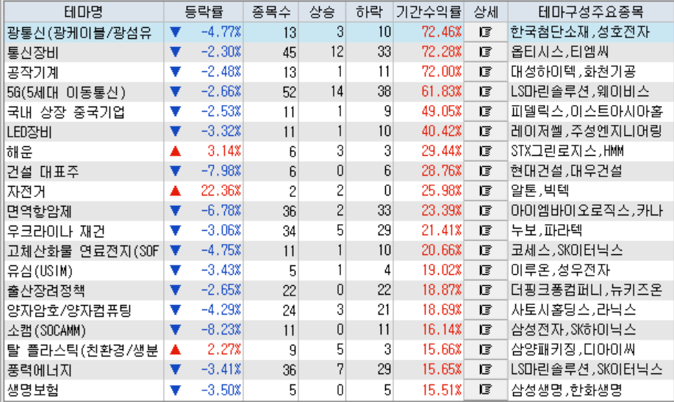This screenshot has width=674, height=402.
Task: Sort by 종목수 column header
Action: [x=270, y=12]
